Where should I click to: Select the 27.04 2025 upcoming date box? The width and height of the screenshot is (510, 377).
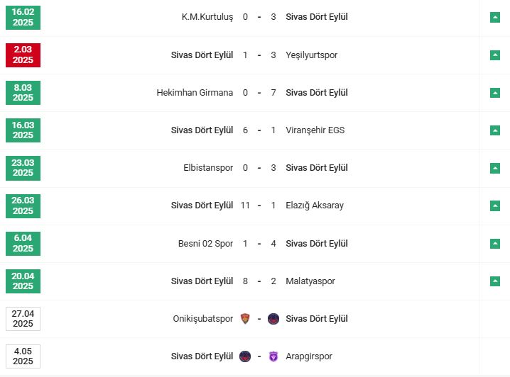pyautogui.click(x=23, y=319)
